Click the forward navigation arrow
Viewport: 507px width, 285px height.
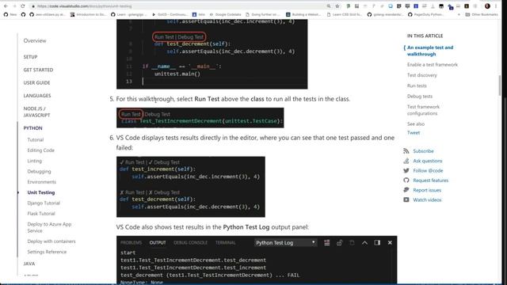[x=14, y=6]
